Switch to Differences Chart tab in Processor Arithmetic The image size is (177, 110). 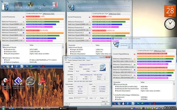click(x=48, y=14)
